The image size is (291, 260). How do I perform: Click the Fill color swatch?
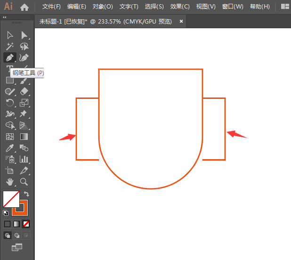pyautogui.click(x=11, y=199)
